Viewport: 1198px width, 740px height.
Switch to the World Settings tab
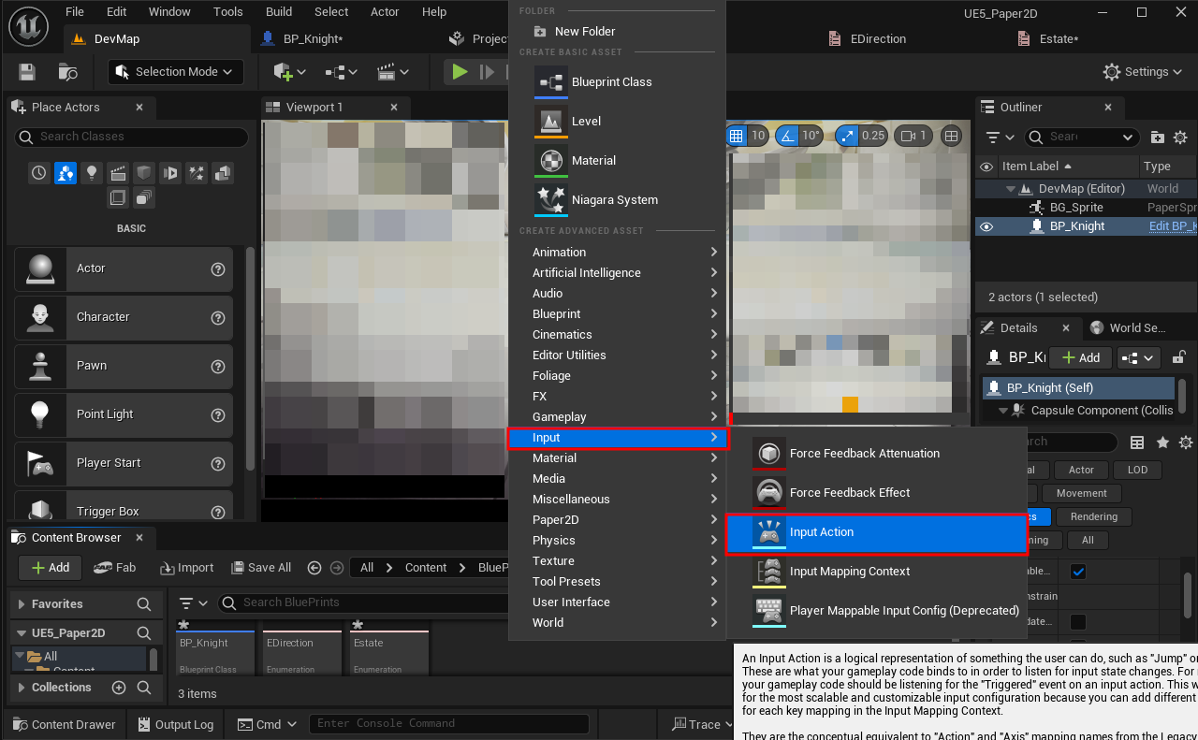(1128, 327)
